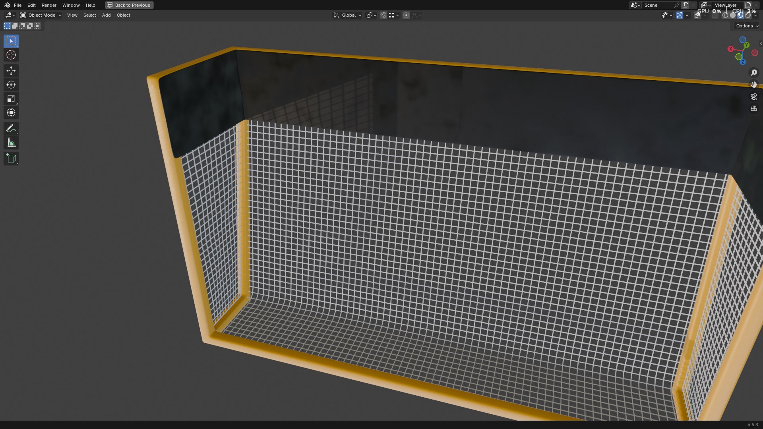Click the 4.5.3 version text
This screenshot has width=763, height=429.
753,425
